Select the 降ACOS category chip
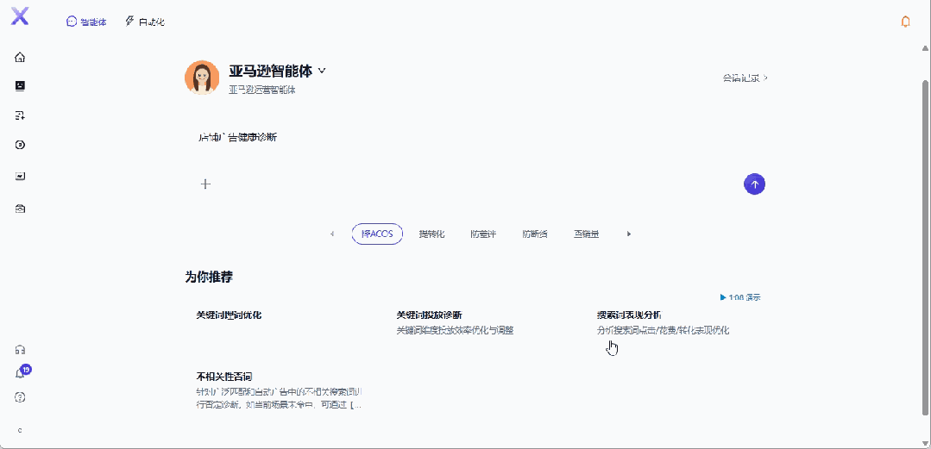 (377, 234)
